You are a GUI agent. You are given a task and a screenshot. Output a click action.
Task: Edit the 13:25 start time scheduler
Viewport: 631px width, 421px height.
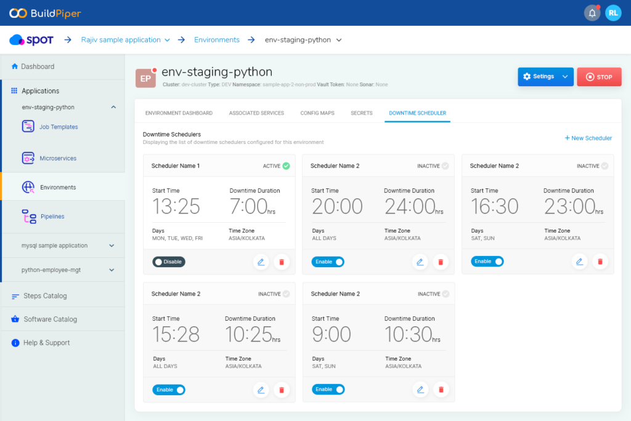click(261, 262)
